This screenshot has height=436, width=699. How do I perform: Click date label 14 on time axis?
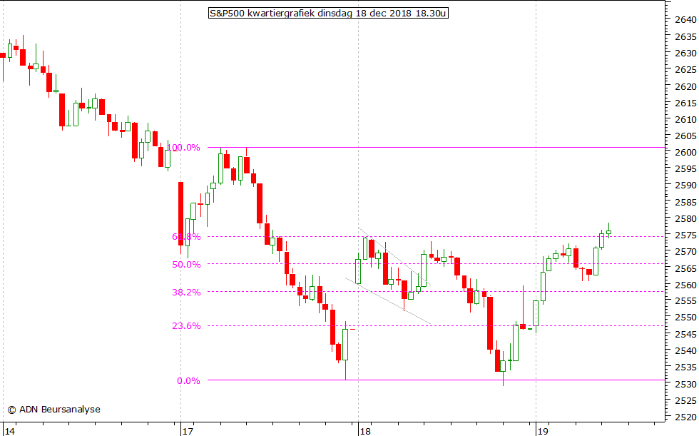[x=10, y=431]
